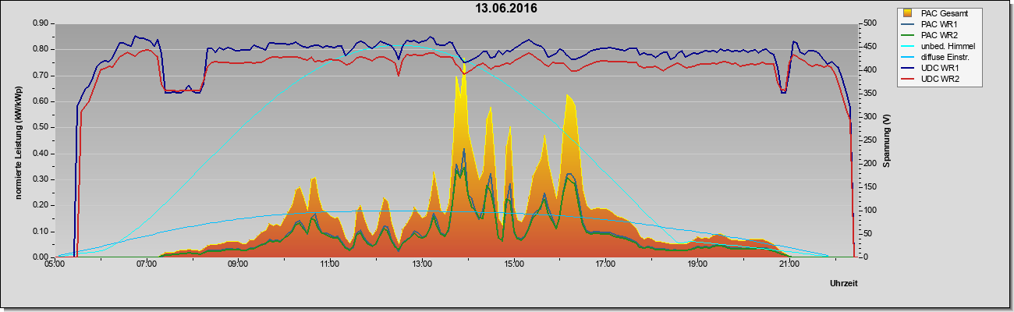Click the Spannung (V) axis label

(x=888, y=140)
